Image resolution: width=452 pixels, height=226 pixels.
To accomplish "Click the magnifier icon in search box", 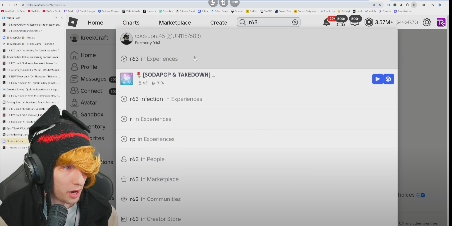I will tap(243, 22).
